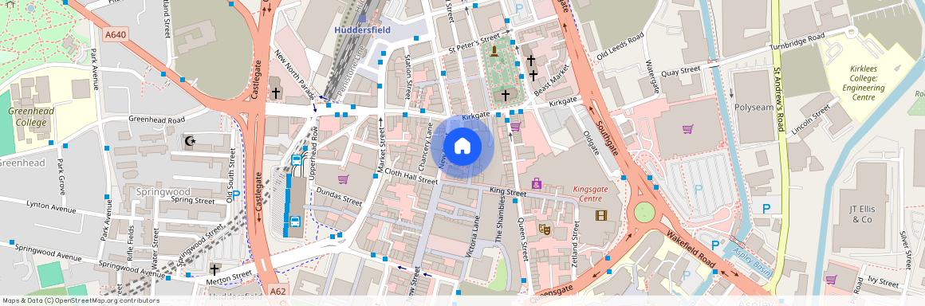The image size is (925, 306).
Task: Click the Spring Street label
Action: tap(193, 201)
